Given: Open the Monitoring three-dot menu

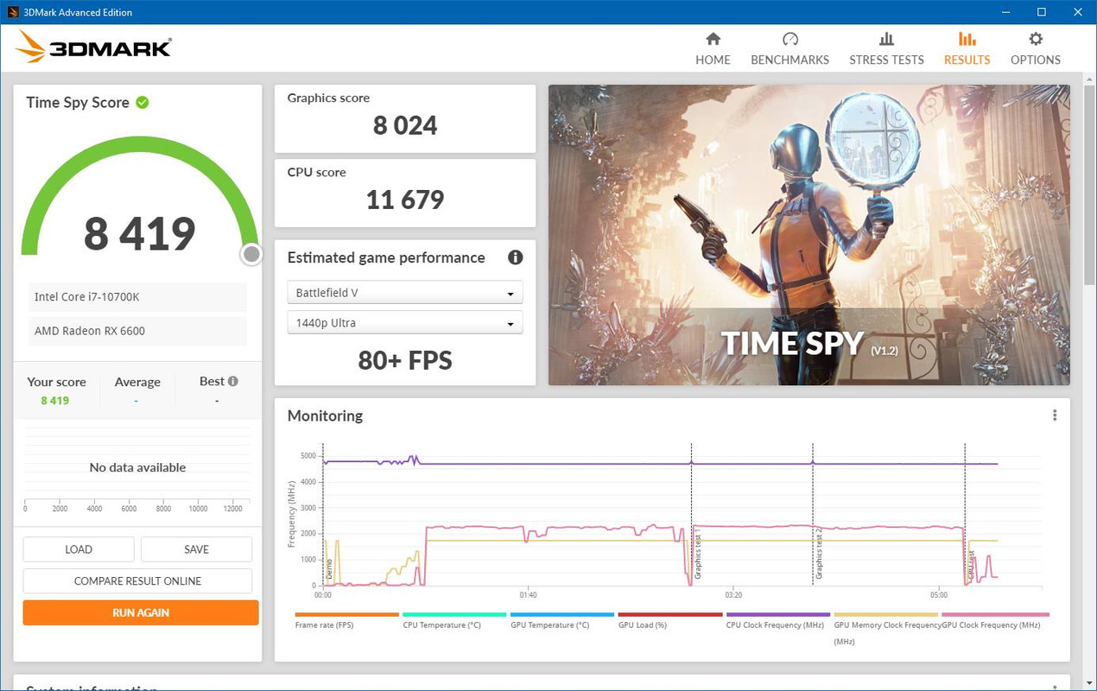Looking at the screenshot, I should (x=1054, y=415).
